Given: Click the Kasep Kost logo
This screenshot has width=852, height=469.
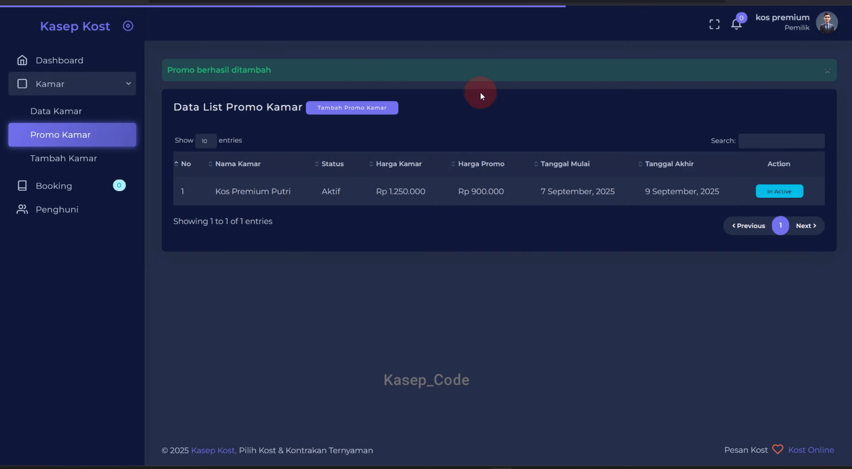Looking at the screenshot, I should (75, 26).
